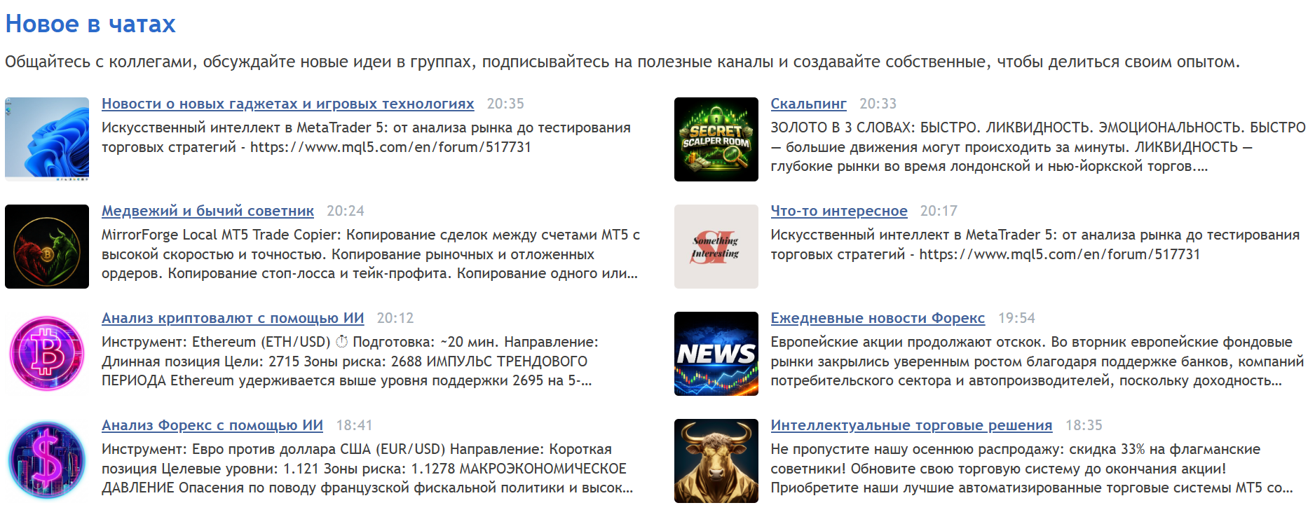Click the 'Общайтесь с коллегами' description text
The height and width of the screenshot is (517, 1315).
(x=622, y=62)
